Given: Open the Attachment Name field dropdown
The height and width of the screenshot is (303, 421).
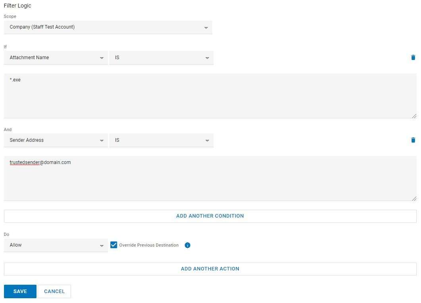Looking at the screenshot, I should click(56, 58).
